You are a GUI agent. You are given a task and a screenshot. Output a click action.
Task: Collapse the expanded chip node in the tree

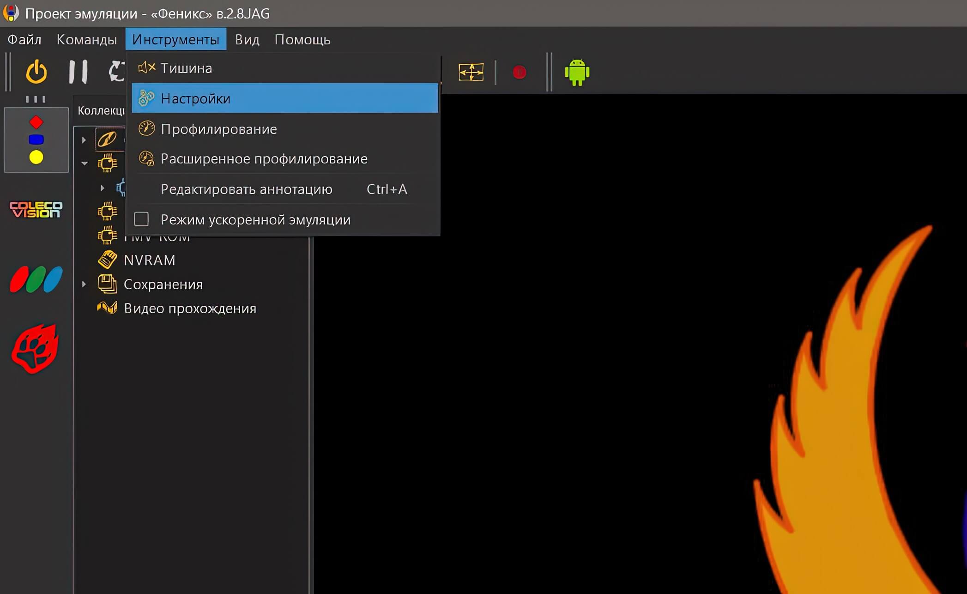point(84,163)
